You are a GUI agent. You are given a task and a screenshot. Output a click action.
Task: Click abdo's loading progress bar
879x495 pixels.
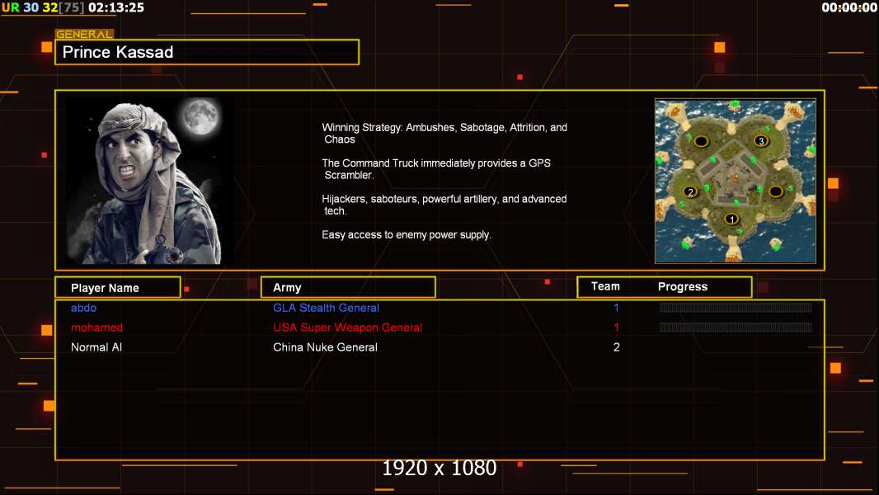(736, 307)
